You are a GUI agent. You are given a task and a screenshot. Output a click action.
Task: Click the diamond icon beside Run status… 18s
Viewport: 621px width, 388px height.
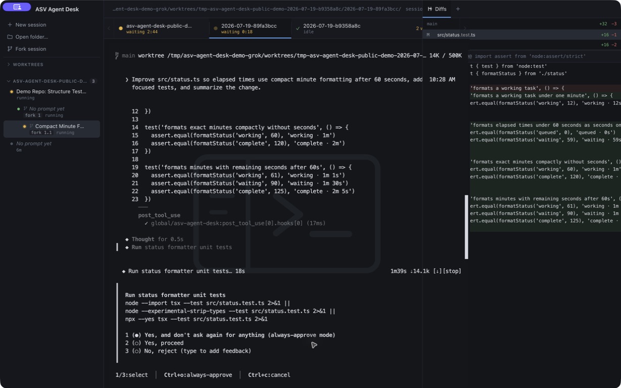pyautogui.click(x=124, y=271)
